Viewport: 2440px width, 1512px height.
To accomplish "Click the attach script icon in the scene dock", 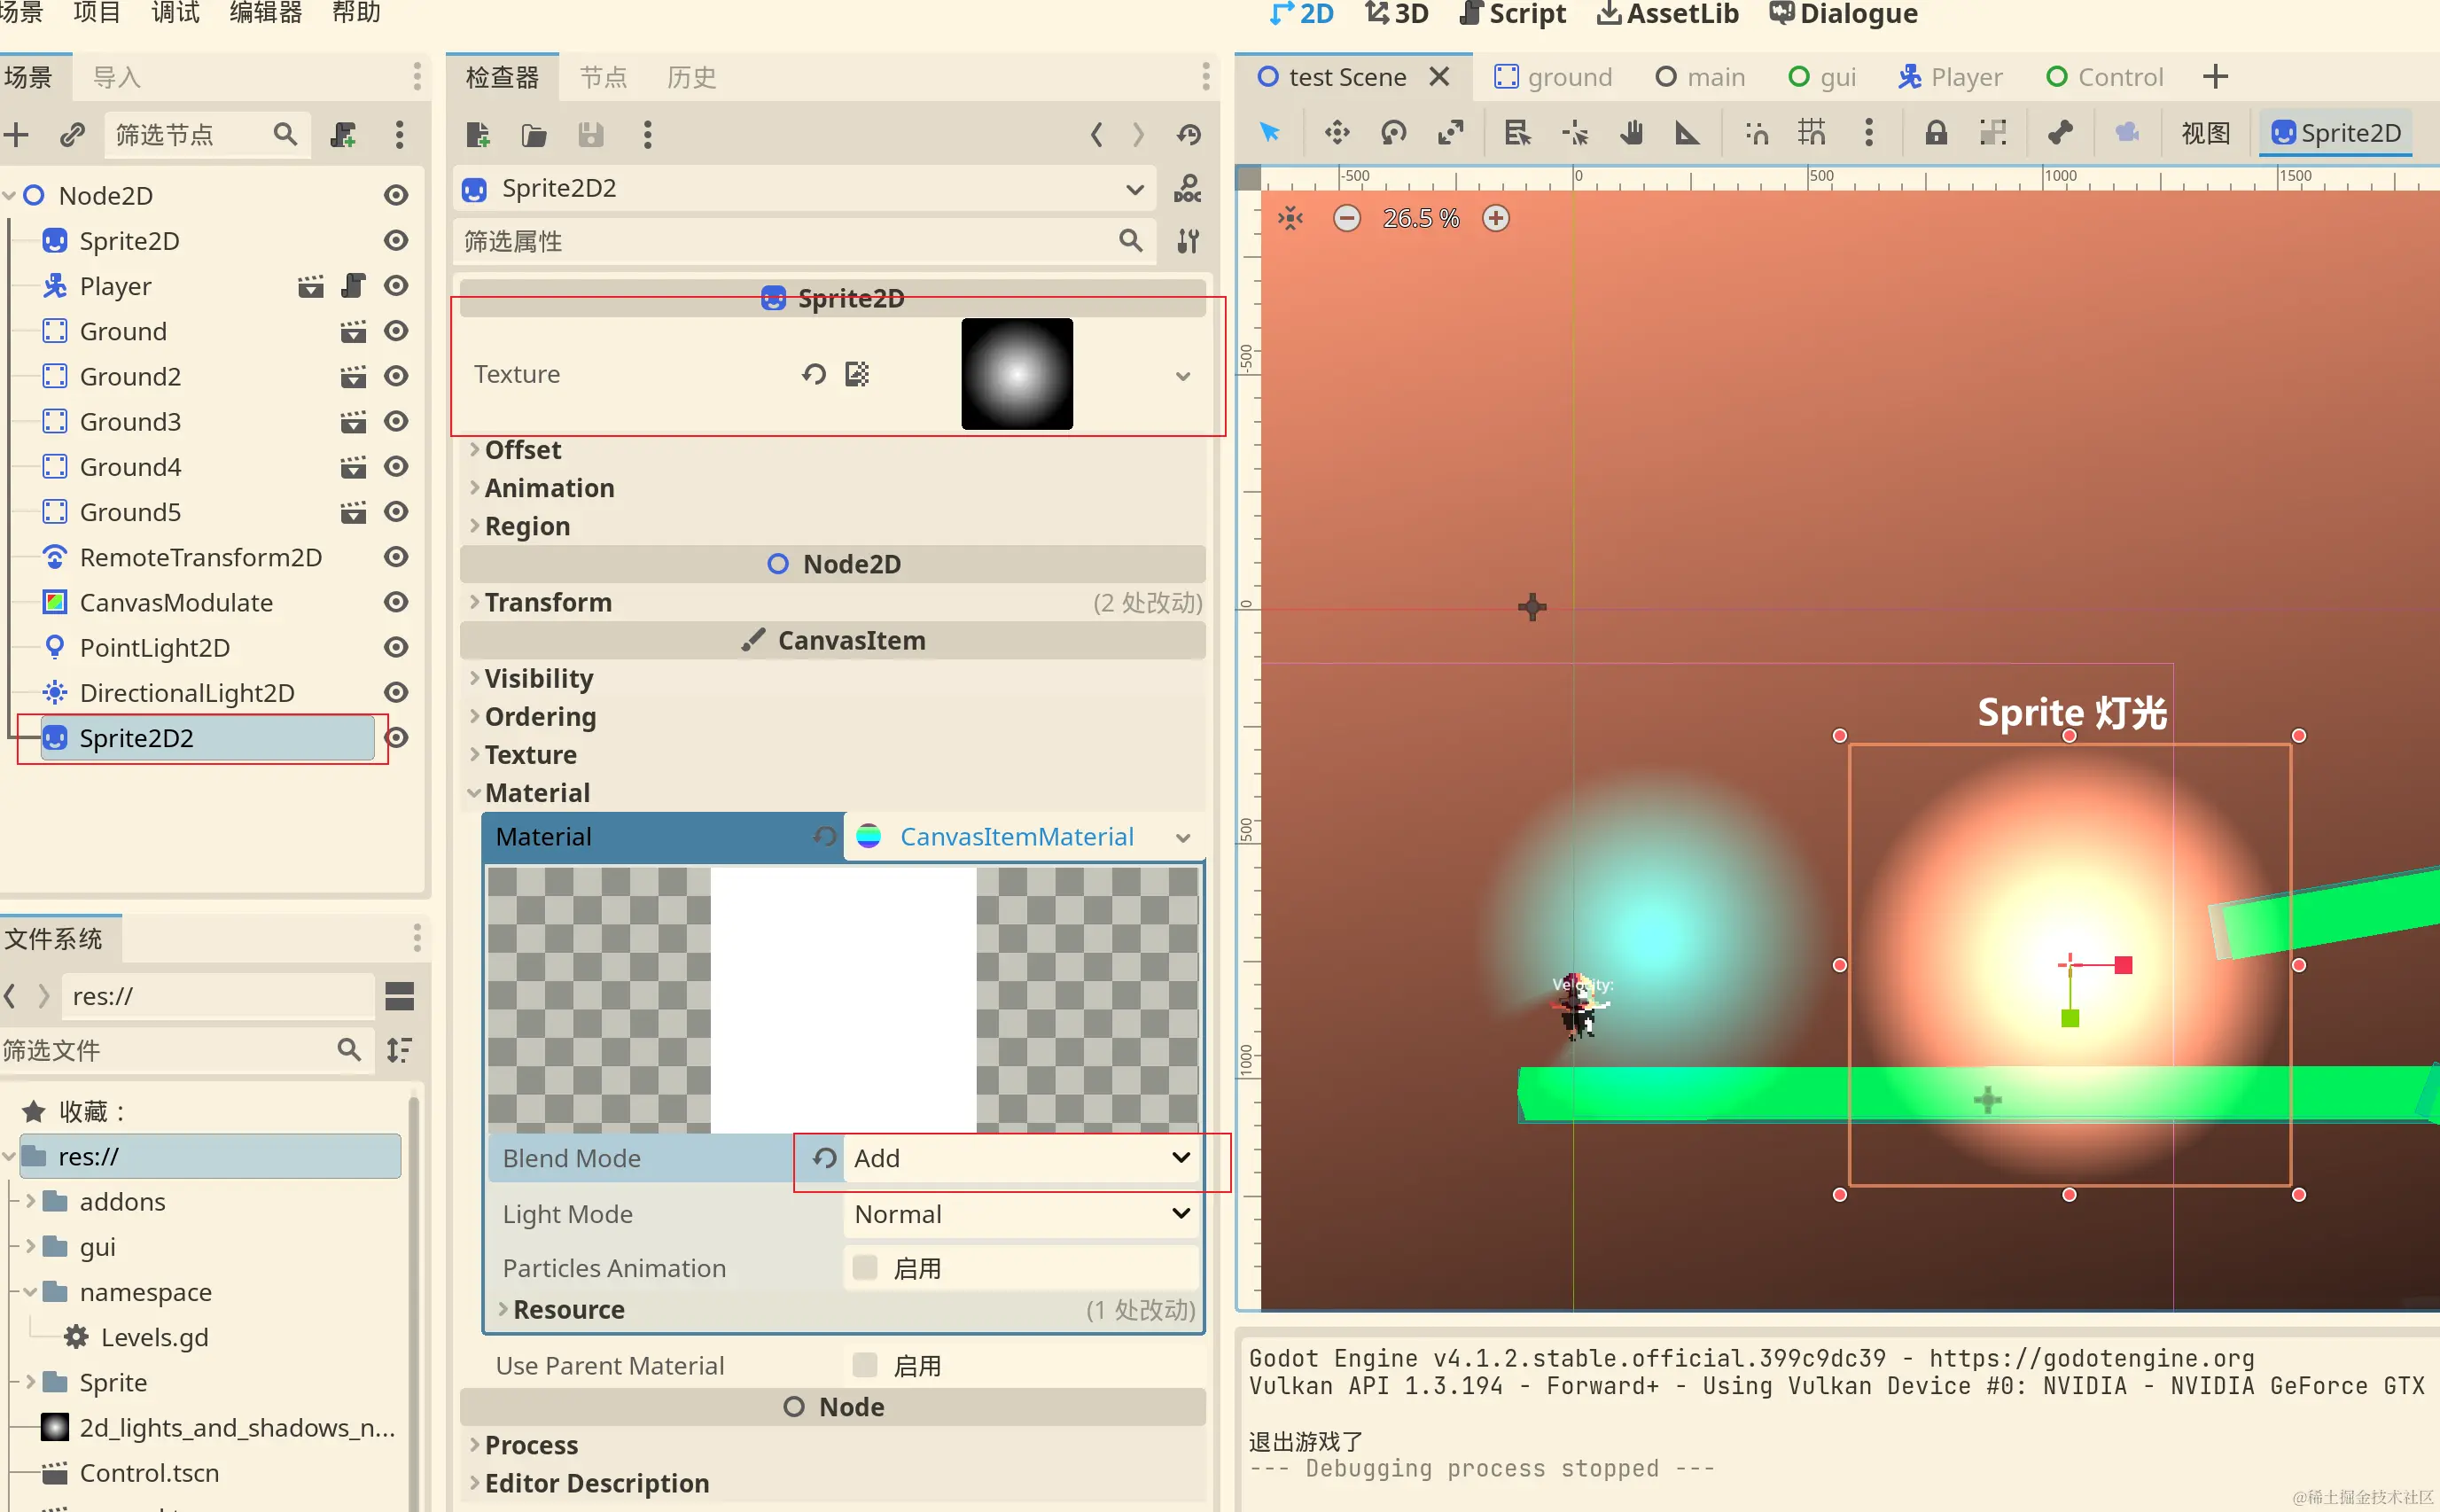I will pyautogui.click(x=344, y=135).
